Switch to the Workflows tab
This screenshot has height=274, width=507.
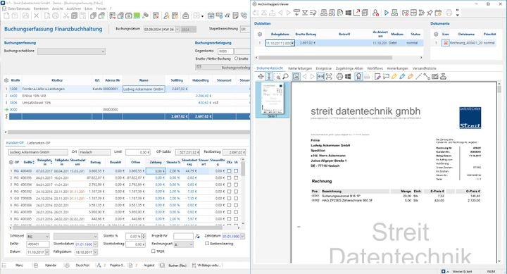coord(375,68)
